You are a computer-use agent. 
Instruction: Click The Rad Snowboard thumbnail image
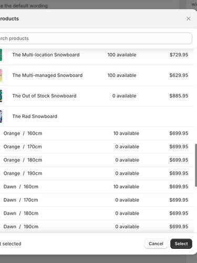point(3,116)
